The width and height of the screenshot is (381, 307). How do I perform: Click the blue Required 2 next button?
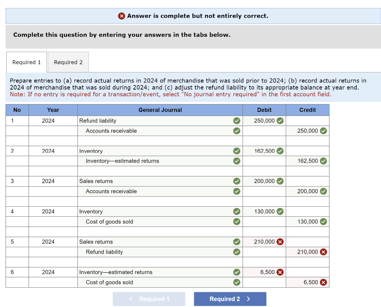coord(230,299)
